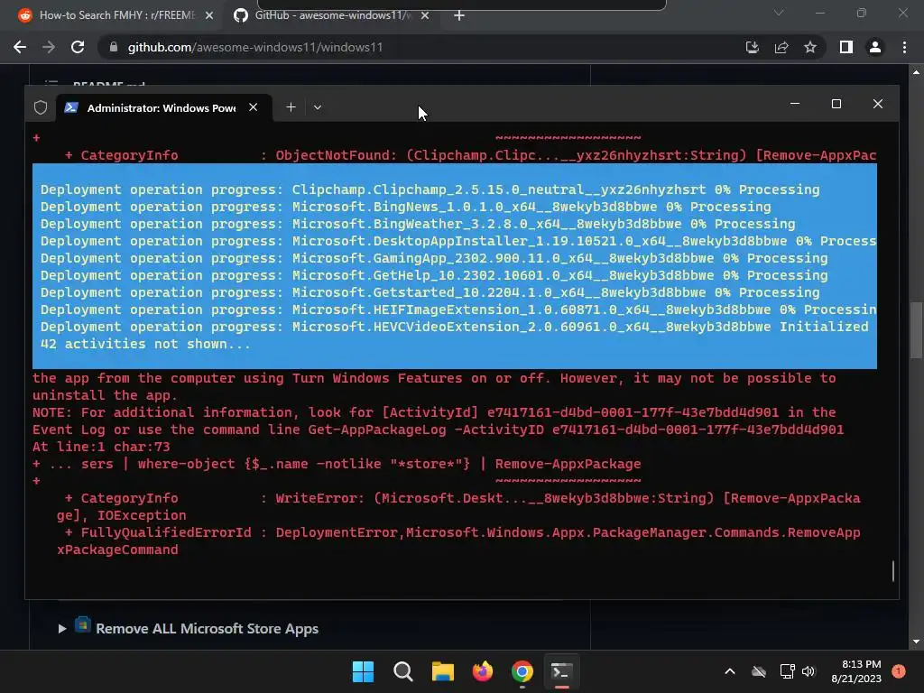Screen dimensions: 924x693
Task: Open terminal profiles dropdown
Action: tap(318, 107)
